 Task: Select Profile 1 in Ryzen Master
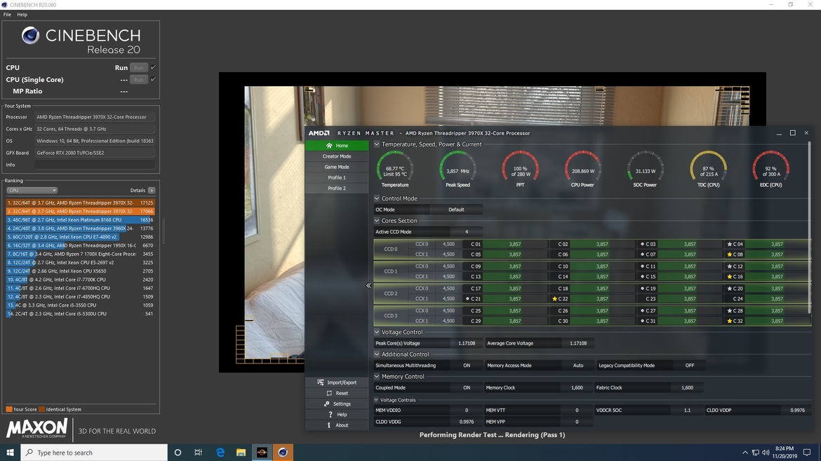(x=337, y=178)
